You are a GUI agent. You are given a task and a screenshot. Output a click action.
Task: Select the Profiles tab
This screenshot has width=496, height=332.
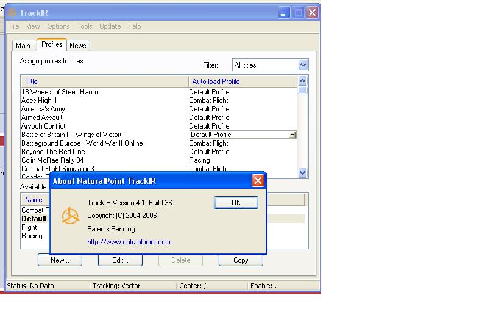(52, 44)
